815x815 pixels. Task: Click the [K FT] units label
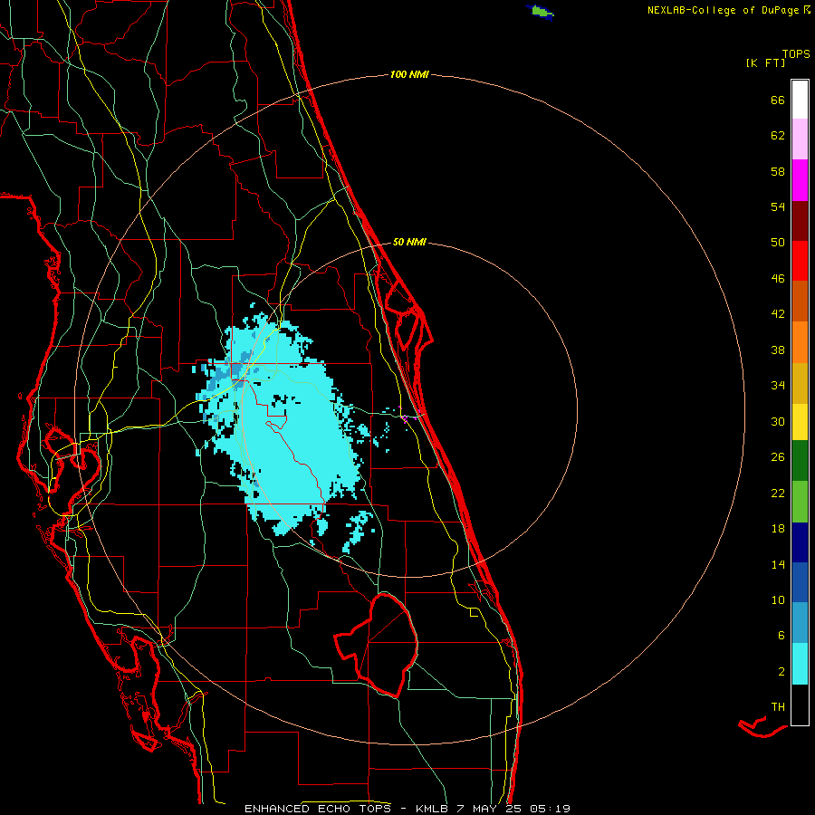coord(766,62)
